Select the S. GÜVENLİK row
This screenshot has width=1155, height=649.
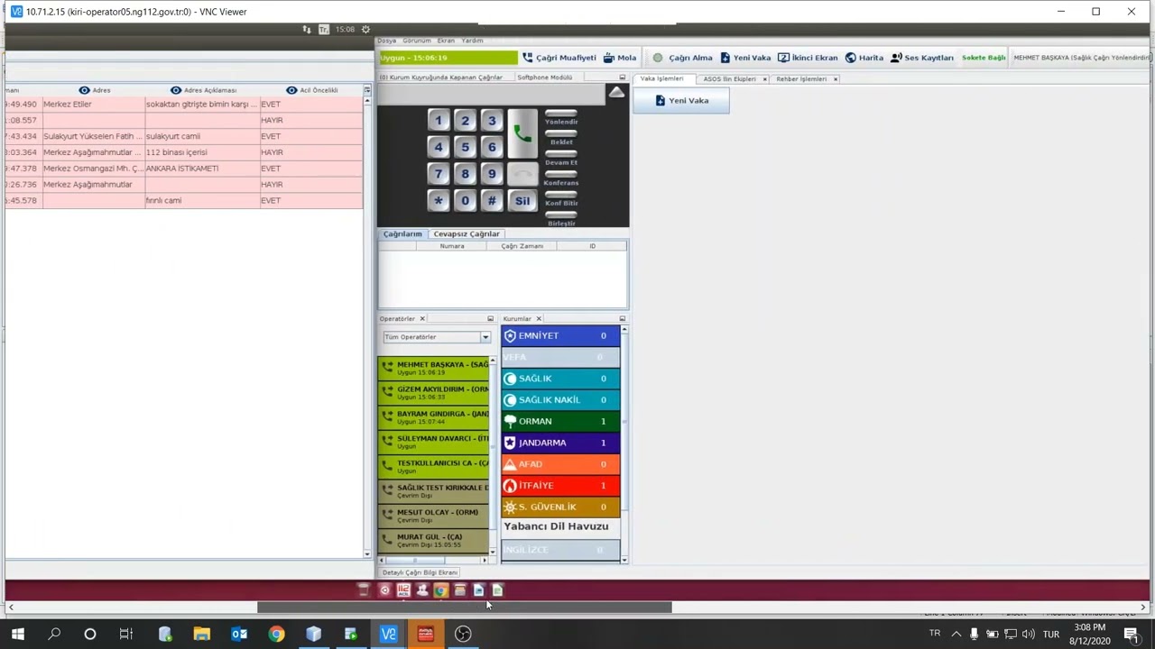click(560, 507)
